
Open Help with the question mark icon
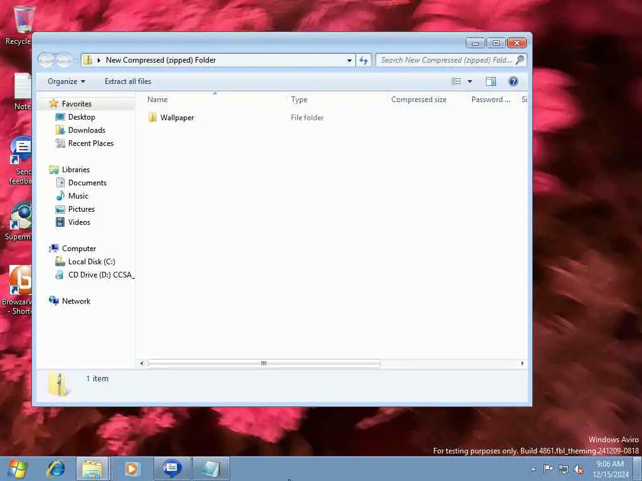(x=513, y=81)
